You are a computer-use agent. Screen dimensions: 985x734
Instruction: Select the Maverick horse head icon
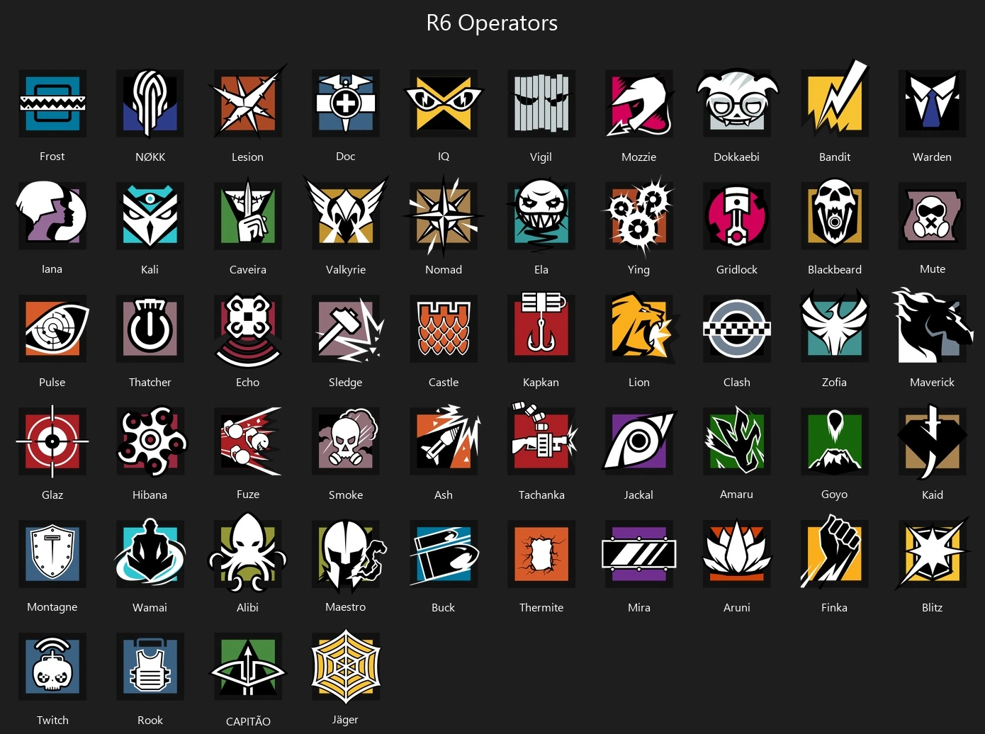pyautogui.click(x=933, y=327)
